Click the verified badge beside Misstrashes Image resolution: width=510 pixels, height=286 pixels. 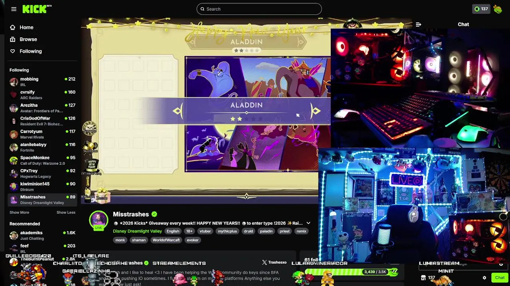[154, 214]
